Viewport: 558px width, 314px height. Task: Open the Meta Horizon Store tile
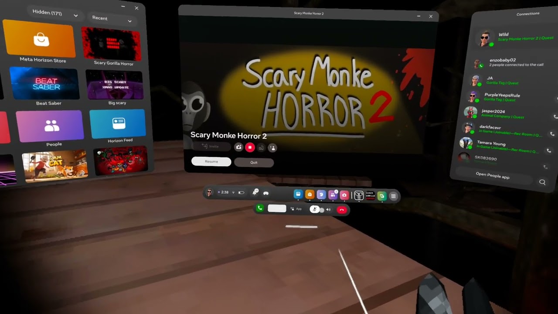coord(39,39)
